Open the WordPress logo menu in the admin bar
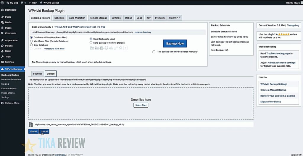The image size is (303, 156). pos(2,3)
